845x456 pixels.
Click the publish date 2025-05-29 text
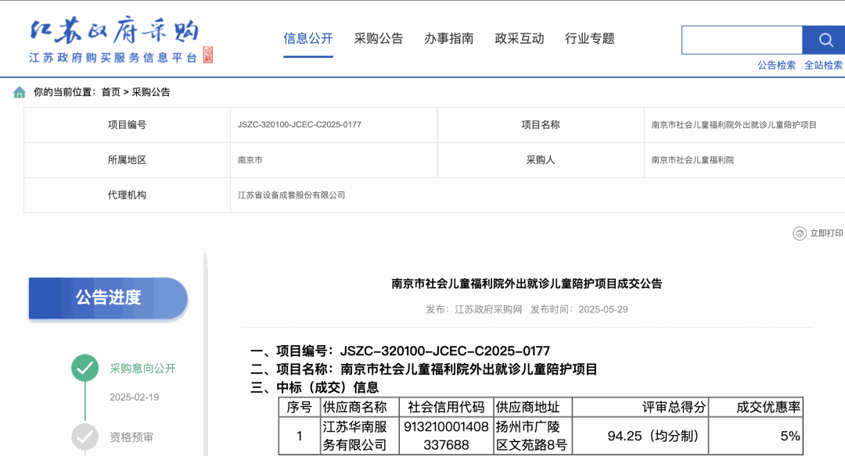[603, 310]
